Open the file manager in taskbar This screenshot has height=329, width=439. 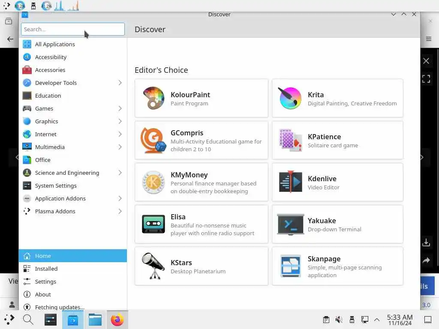[95, 320]
